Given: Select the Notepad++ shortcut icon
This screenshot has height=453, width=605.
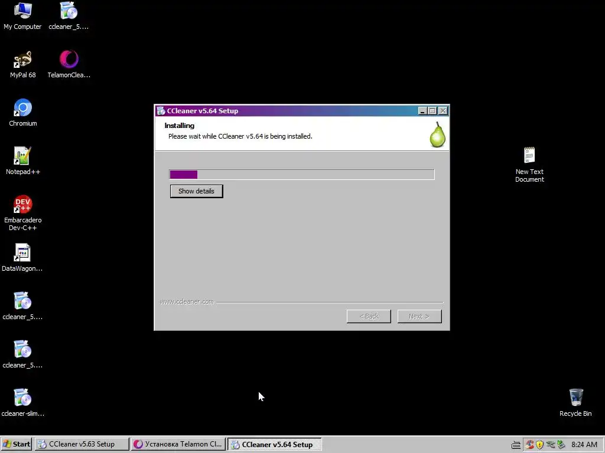Looking at the screenshot, I should 22,156.
